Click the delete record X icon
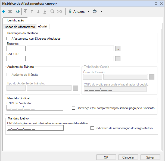Image resolution: width=165 pixels, height=161 pixels. coord(10,12)
